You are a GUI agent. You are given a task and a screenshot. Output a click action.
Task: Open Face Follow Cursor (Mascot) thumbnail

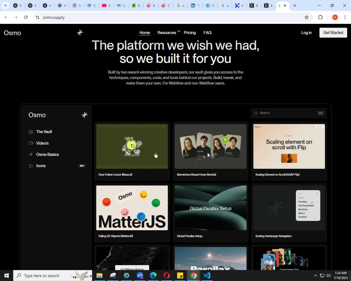(132, 146)
